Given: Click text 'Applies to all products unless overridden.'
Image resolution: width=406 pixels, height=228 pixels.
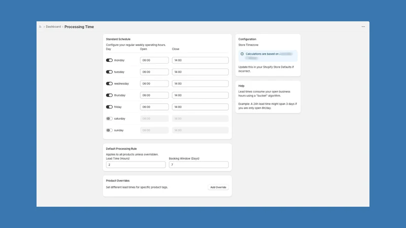Looking at the screenshot, I should [132, 155].
